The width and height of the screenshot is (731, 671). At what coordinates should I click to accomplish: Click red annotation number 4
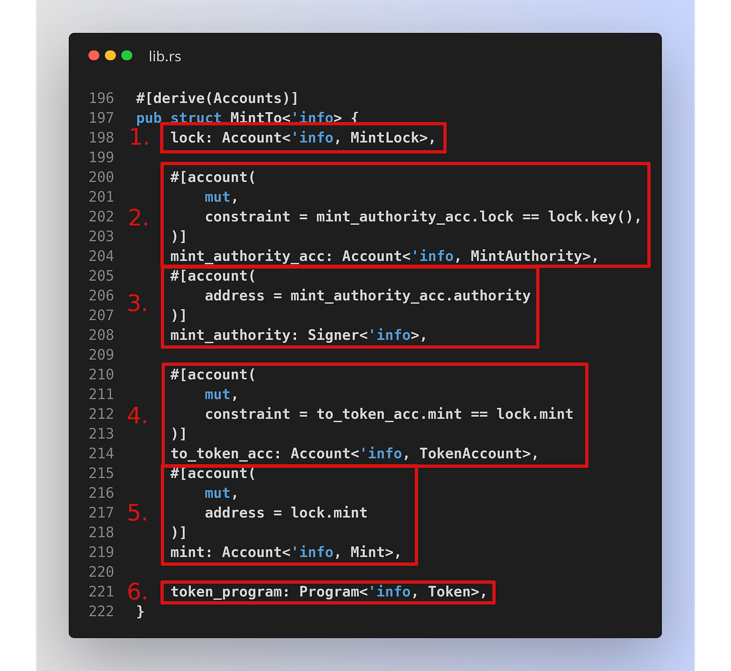(137, 416)
